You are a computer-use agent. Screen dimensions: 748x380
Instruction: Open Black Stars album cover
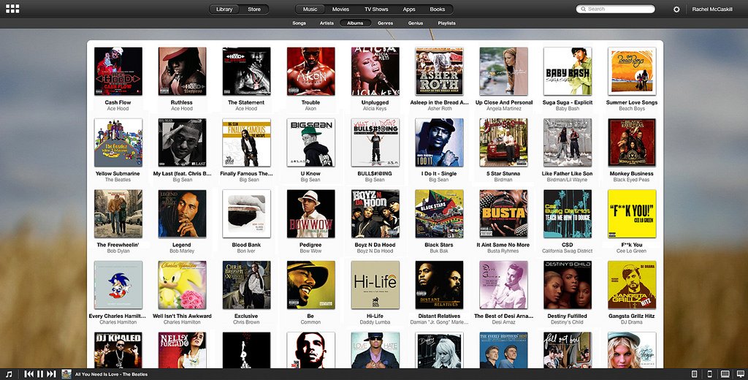coord(439,213)
